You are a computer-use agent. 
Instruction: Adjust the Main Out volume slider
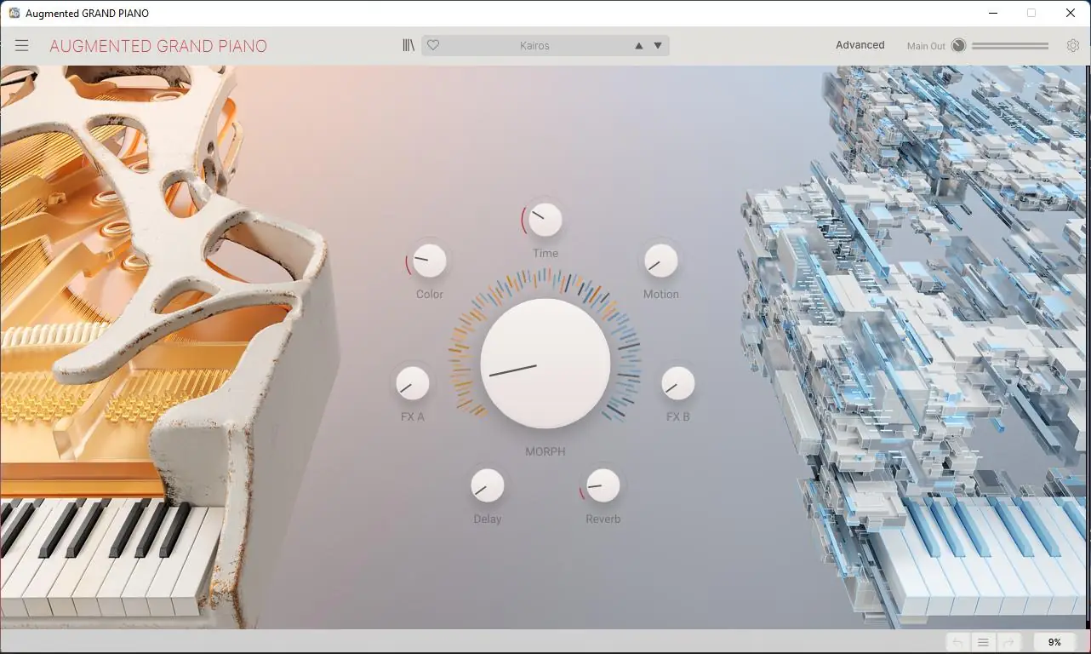[x=1010, y=46]
